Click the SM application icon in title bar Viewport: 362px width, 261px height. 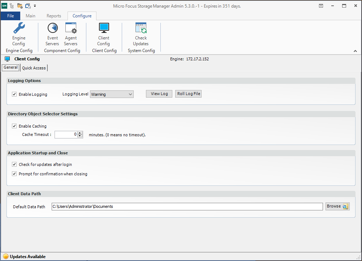pos(4,6)
